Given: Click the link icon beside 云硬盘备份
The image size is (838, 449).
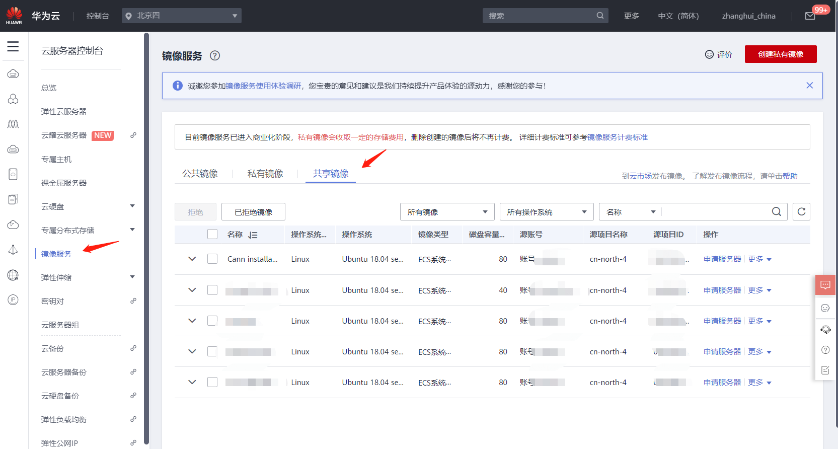Looking at the screenshot, I should (133, 396).
